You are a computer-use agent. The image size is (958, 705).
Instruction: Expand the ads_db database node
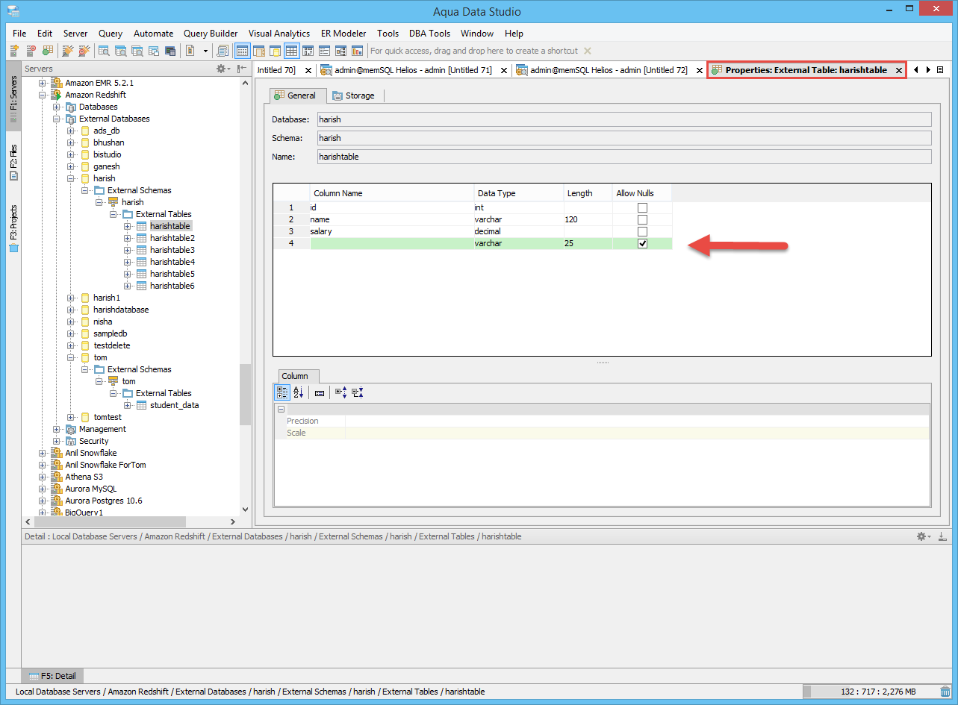click(71, 131)
